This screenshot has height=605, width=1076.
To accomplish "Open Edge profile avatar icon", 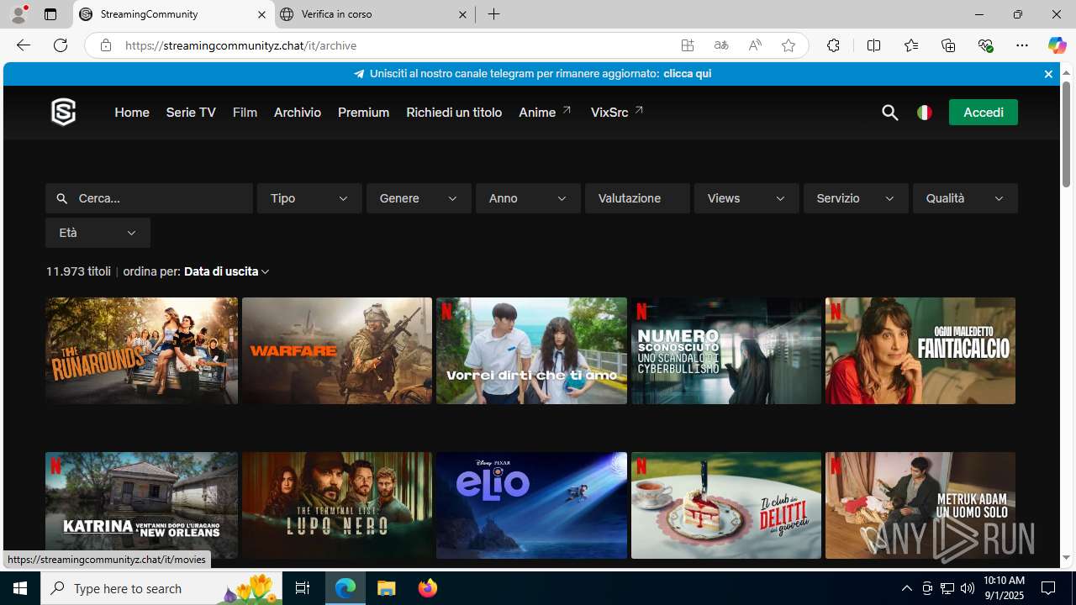I will (x=18, y=14).
